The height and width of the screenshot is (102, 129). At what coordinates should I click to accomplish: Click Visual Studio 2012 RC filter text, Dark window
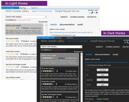coord(59,50)
